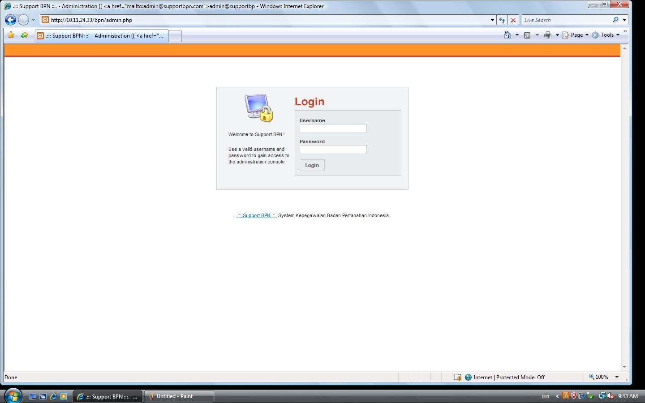Image resolution: width=645 pixels, height=403 pixels.
Task: Open the Page menu
Action: tap(575, 35)
